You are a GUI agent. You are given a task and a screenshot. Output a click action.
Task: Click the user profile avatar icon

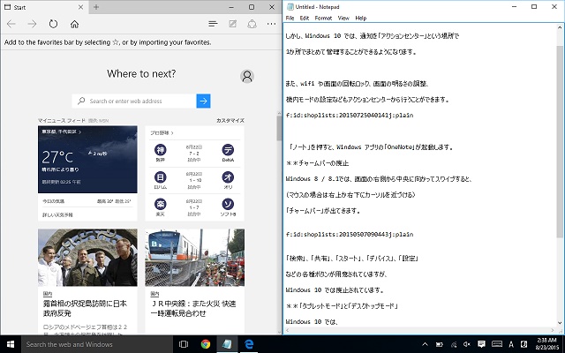tap(247, 76)
